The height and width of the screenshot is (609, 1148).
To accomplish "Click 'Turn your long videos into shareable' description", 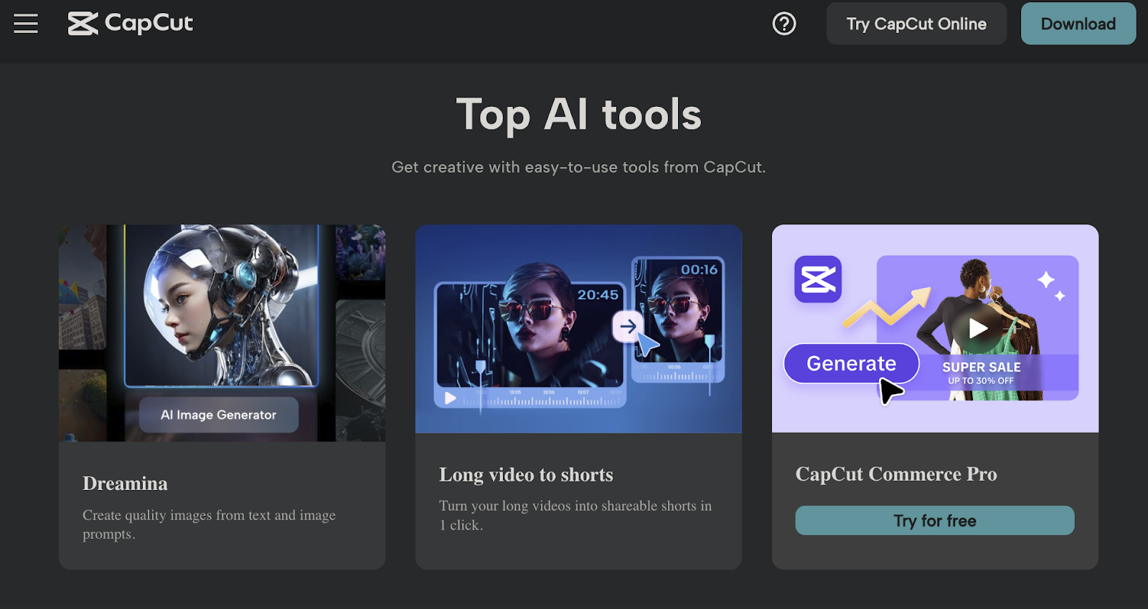I will [575, 515].
